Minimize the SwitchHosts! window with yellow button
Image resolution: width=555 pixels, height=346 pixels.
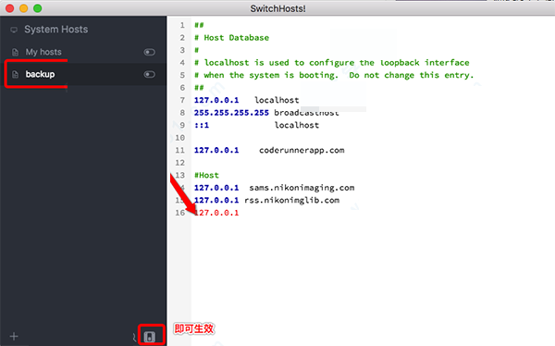pyautogui.click(x=24, y=8)
